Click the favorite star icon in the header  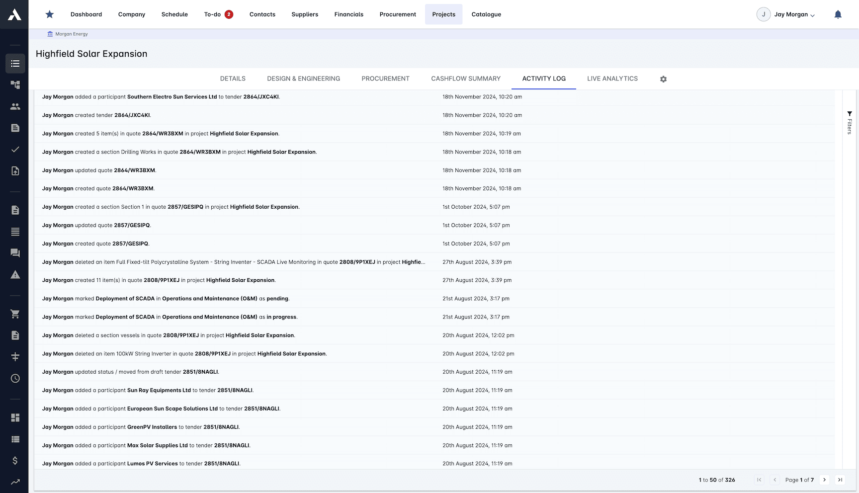(x=49, y=14)
